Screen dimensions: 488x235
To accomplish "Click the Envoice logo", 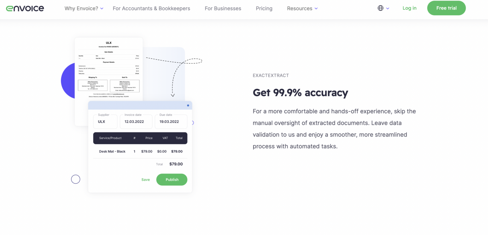I will pos(25,8).
